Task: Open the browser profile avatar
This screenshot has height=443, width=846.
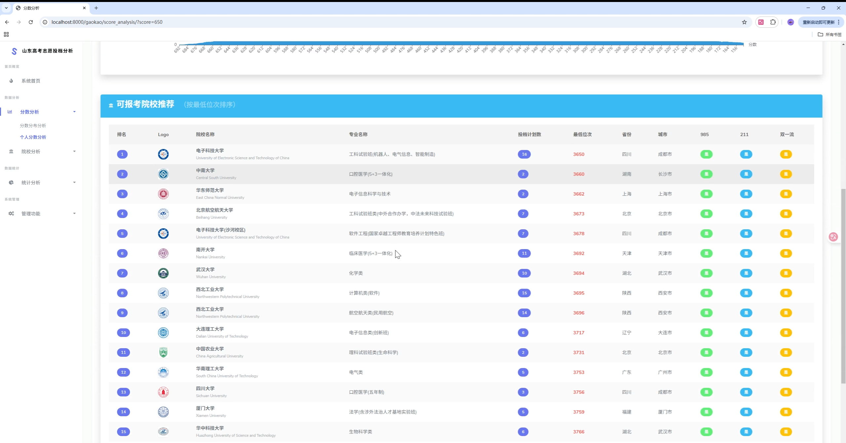Action: pos(790,22)
